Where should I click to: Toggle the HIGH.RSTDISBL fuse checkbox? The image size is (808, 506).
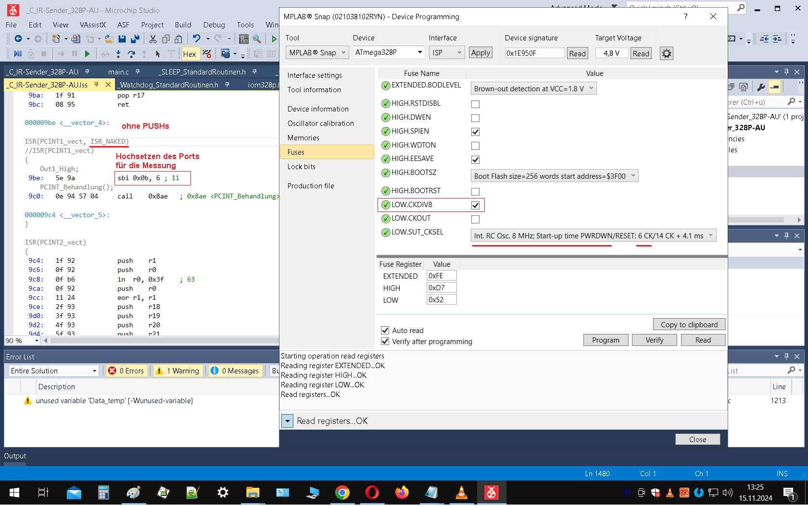[x=475, y=104]
